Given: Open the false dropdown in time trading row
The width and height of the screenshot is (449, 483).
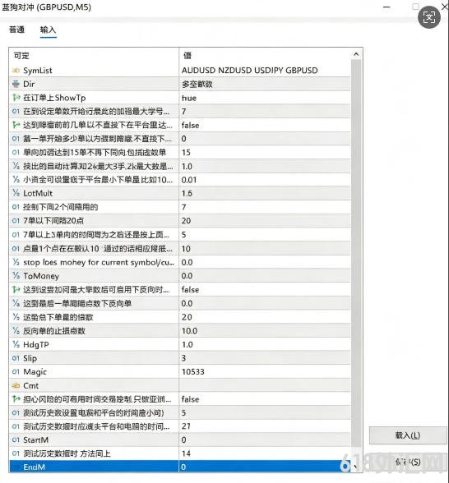Looking at the screenshot, I should pos(265,399).
